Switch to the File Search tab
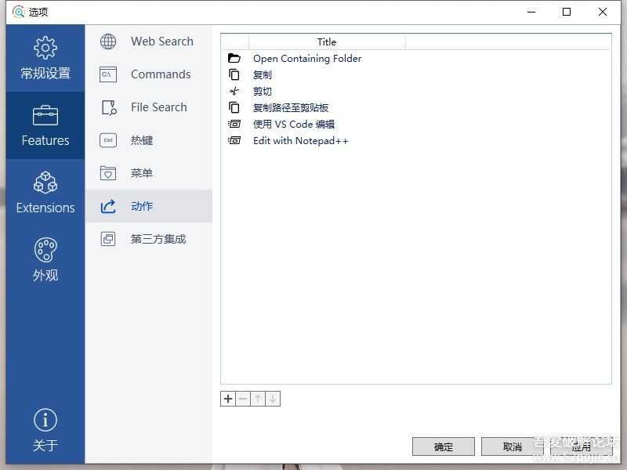The width and height of the screenshot is (627, 470). pos(149,107)
